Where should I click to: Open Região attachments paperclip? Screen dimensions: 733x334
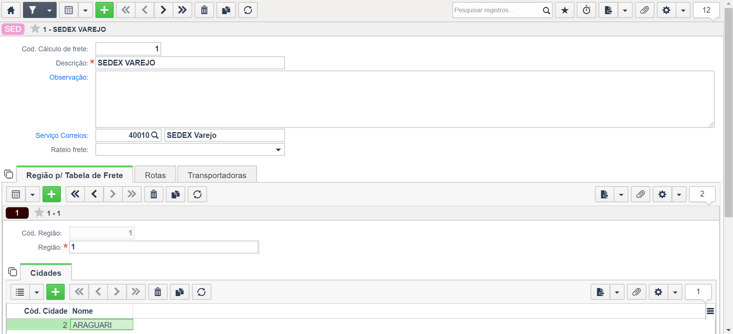[641, 194]
